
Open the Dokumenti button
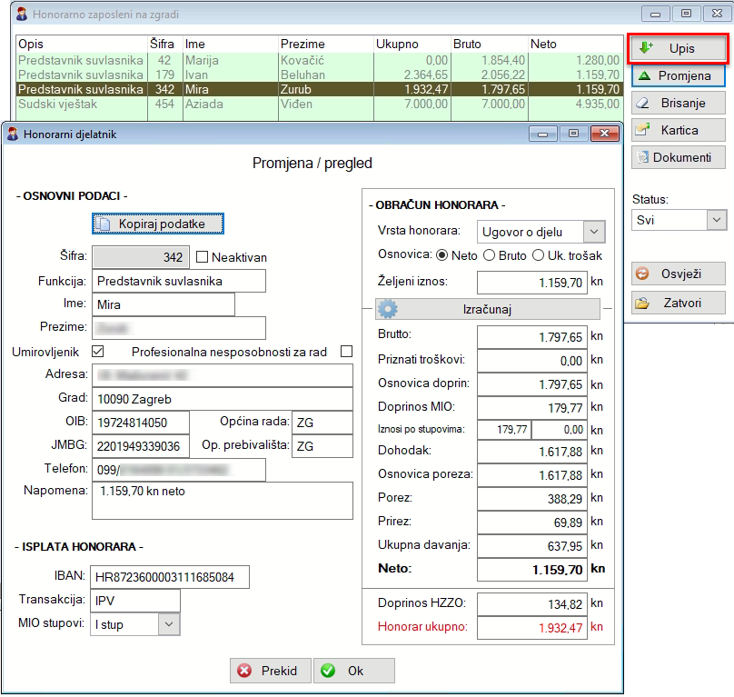678,157
